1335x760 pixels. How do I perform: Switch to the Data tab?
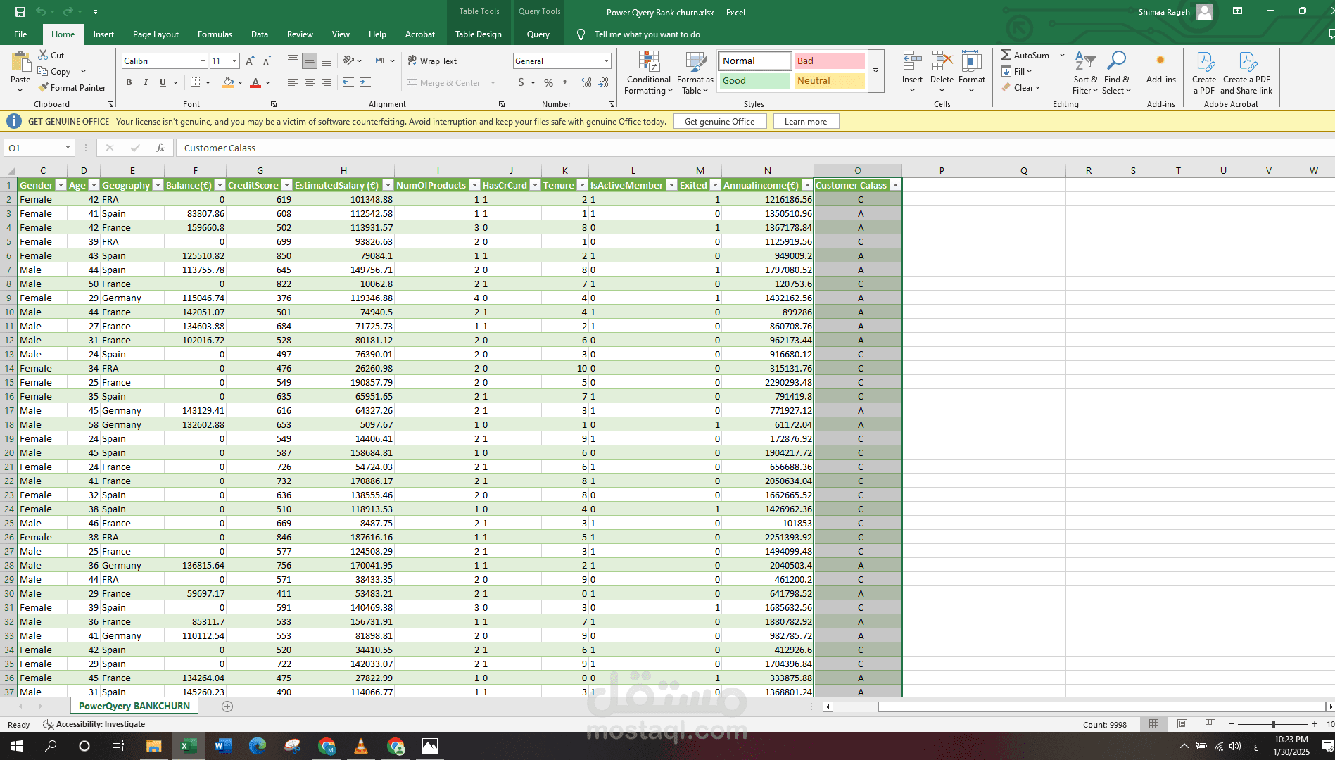click(x=260, y=34)
